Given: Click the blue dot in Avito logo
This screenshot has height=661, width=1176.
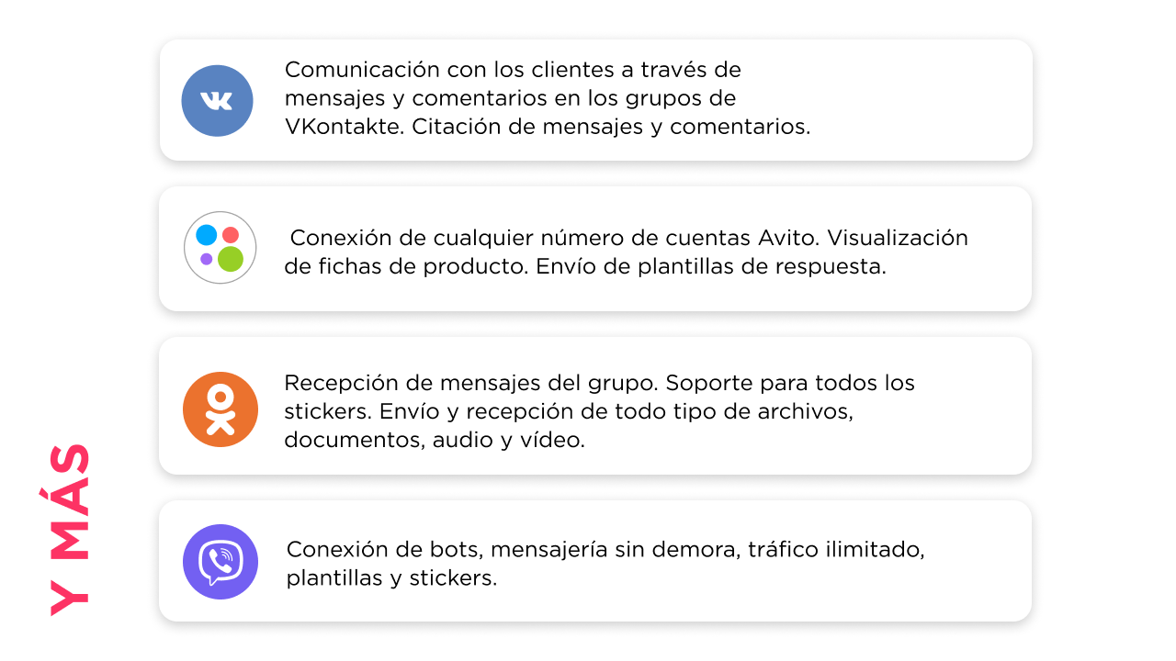Looking at the screenshot, I should (207, 235).
